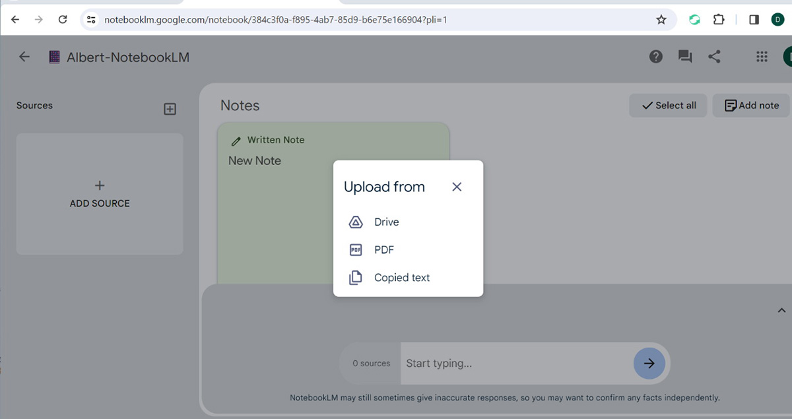
Task: Return to notebooks list with back arrow
Action: click(x=24, y=57)
